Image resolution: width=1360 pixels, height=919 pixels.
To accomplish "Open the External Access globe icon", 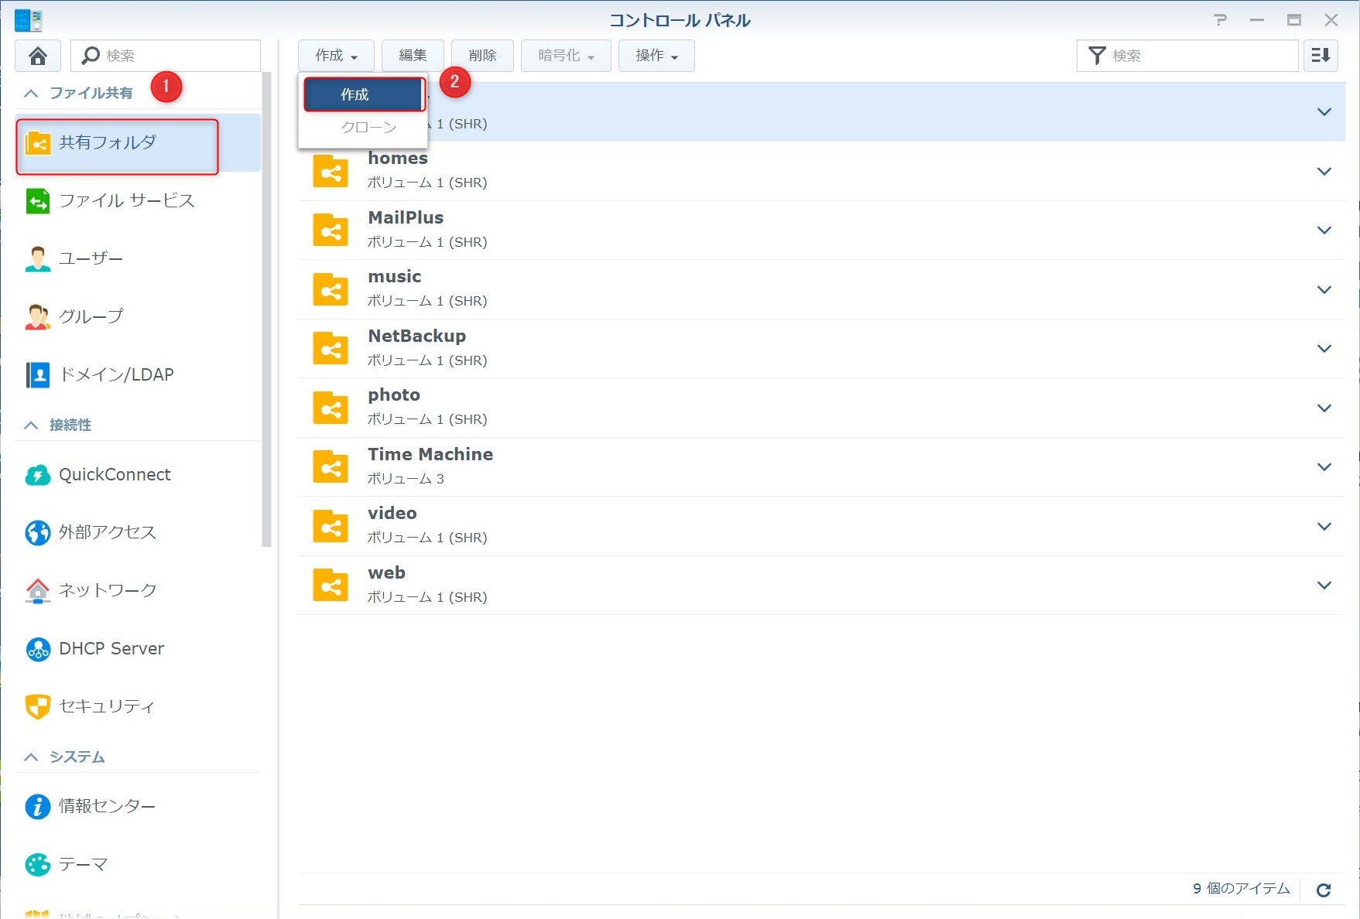I will point(37,532).
